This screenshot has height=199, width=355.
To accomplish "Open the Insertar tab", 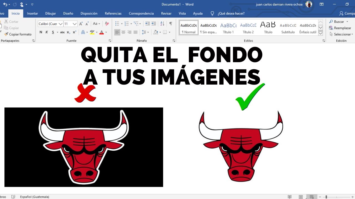I will point(32,13).
